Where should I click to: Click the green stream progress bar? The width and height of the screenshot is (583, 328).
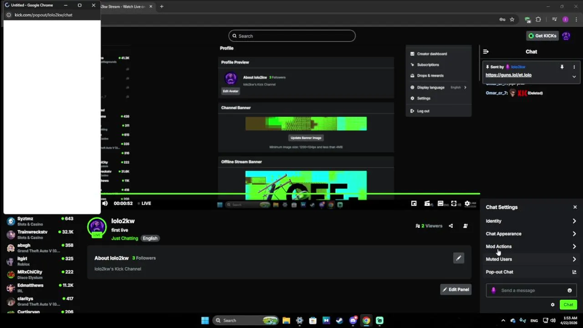coord(290,194)
